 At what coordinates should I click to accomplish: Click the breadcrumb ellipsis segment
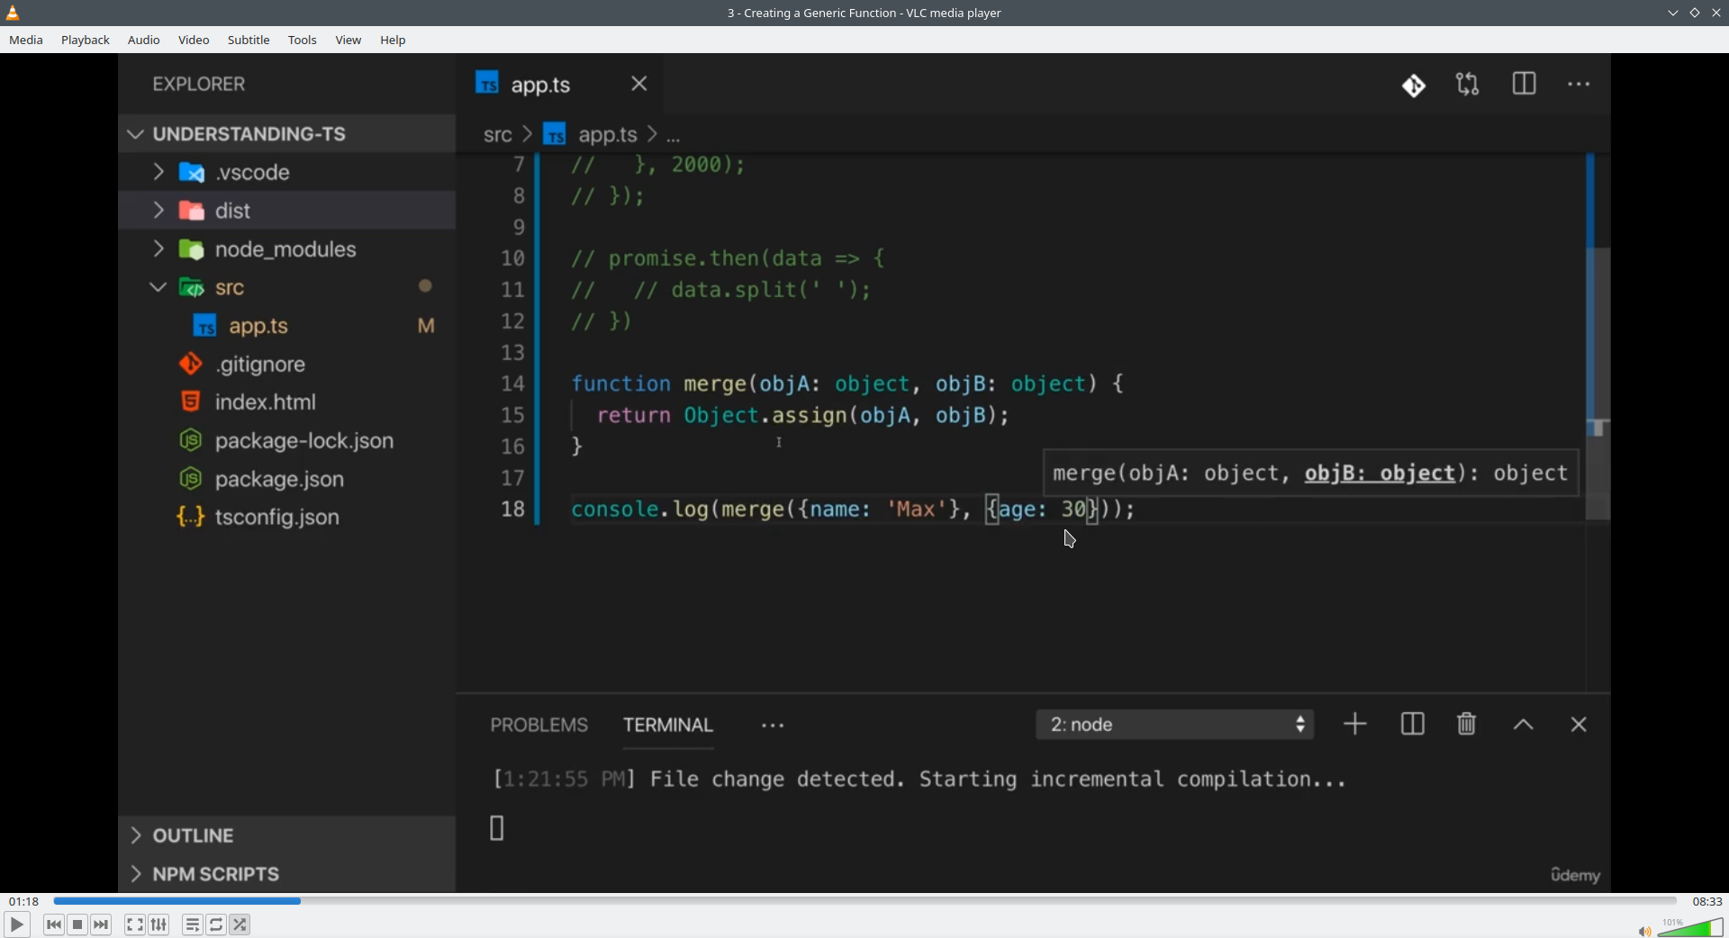click(674, 137)
